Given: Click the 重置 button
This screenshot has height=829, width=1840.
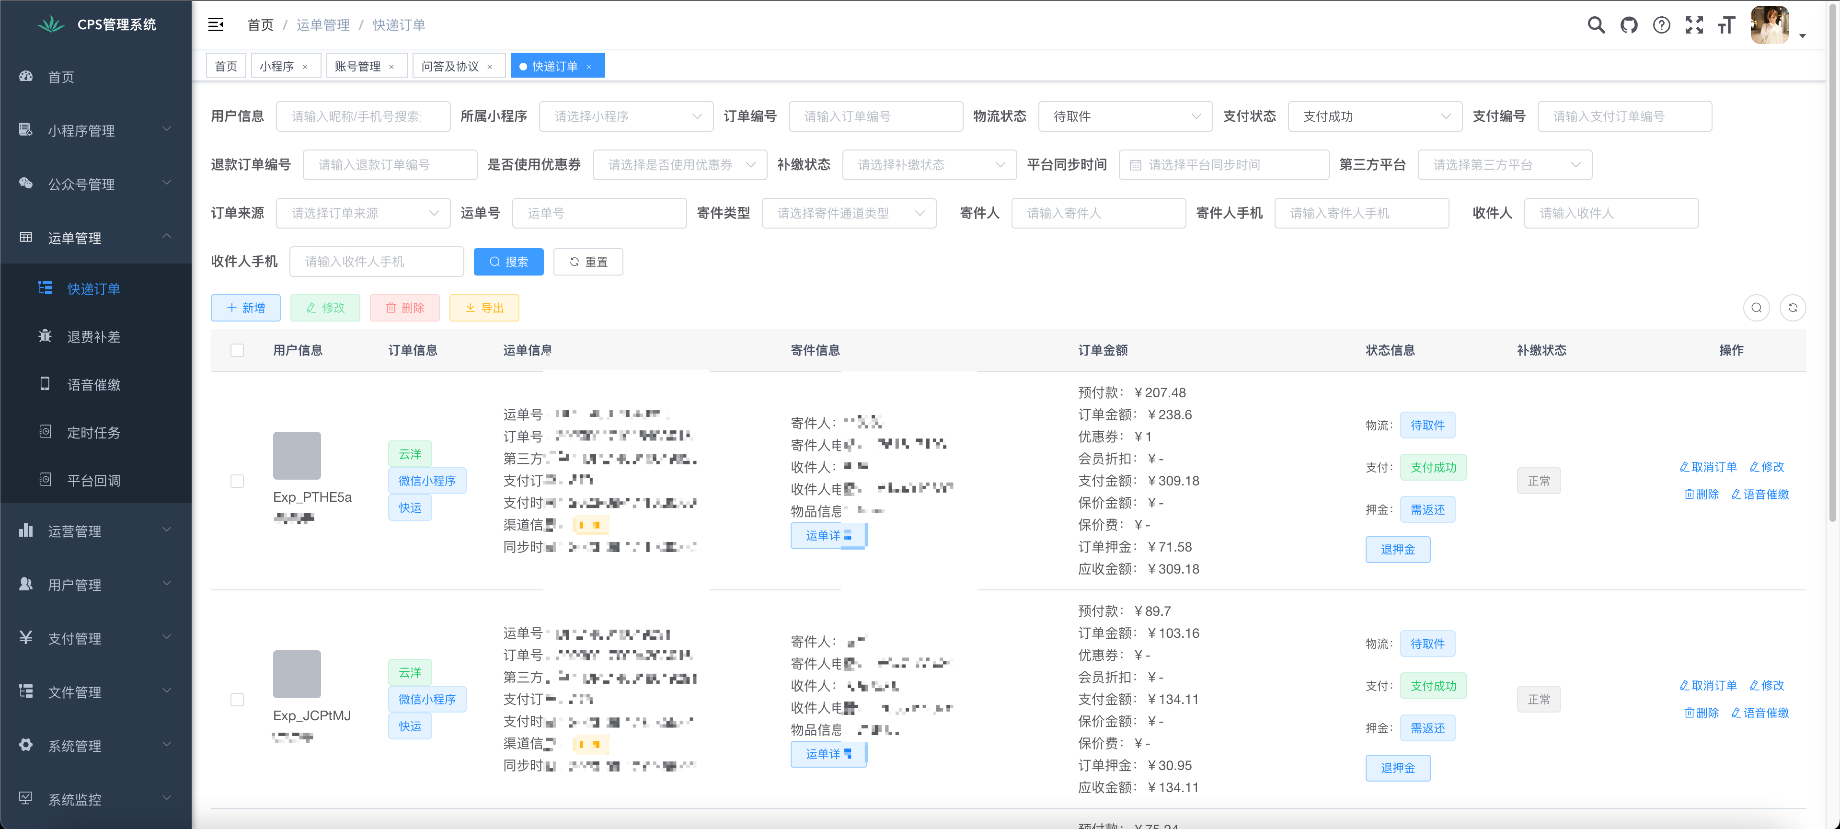Looking at the screenshot, I should pyautogui.click(x=588, y=262).
